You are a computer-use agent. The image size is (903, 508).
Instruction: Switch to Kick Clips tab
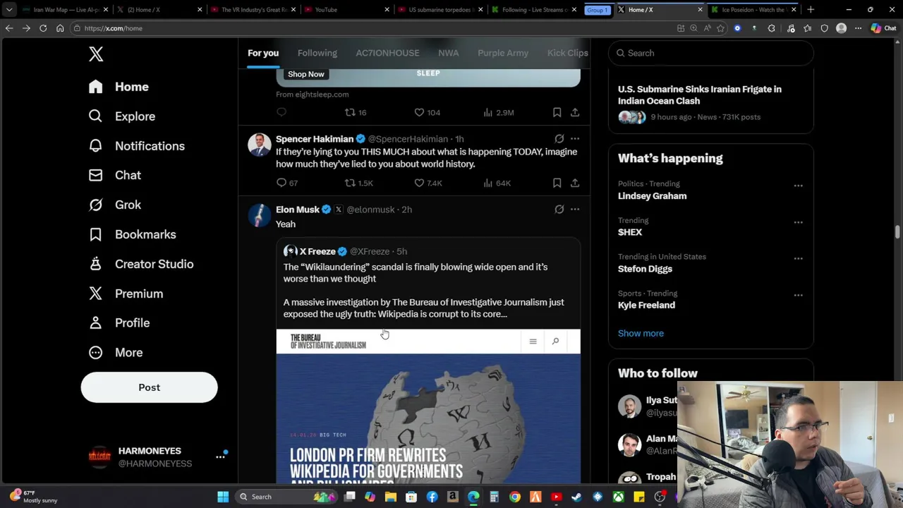[x=567, y=53]
